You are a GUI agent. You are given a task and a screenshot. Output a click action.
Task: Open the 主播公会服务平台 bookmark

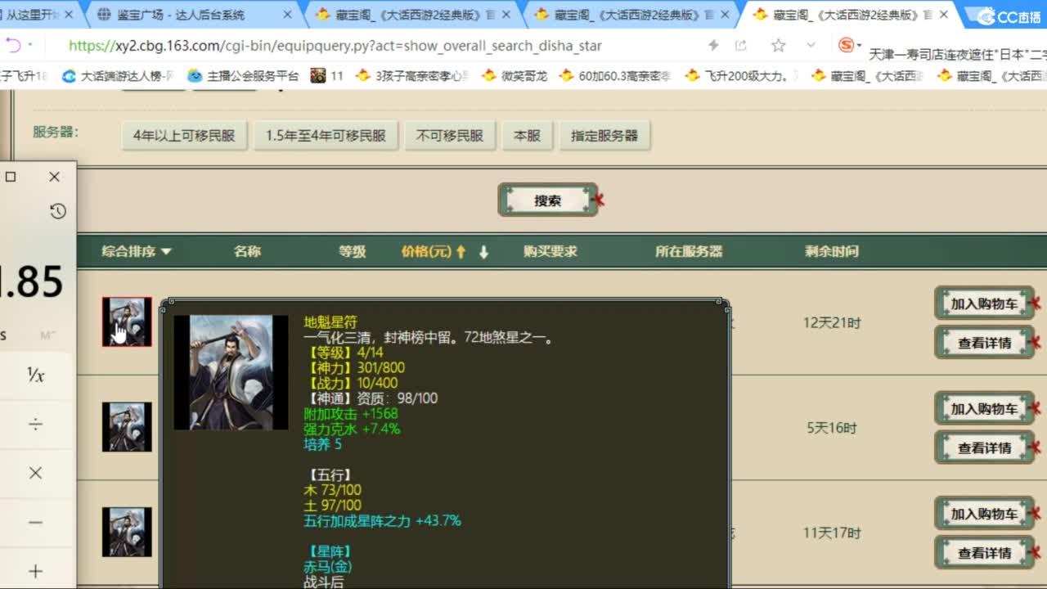point(243,76)
